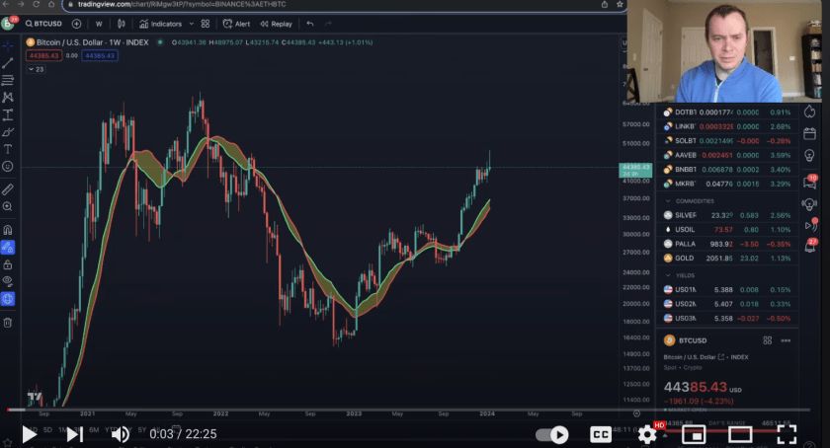
Task: Open BTCUSD symbol search
Action: tap(43, 24)
